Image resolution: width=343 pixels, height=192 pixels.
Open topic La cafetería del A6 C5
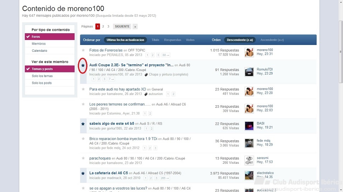(109, 173)
